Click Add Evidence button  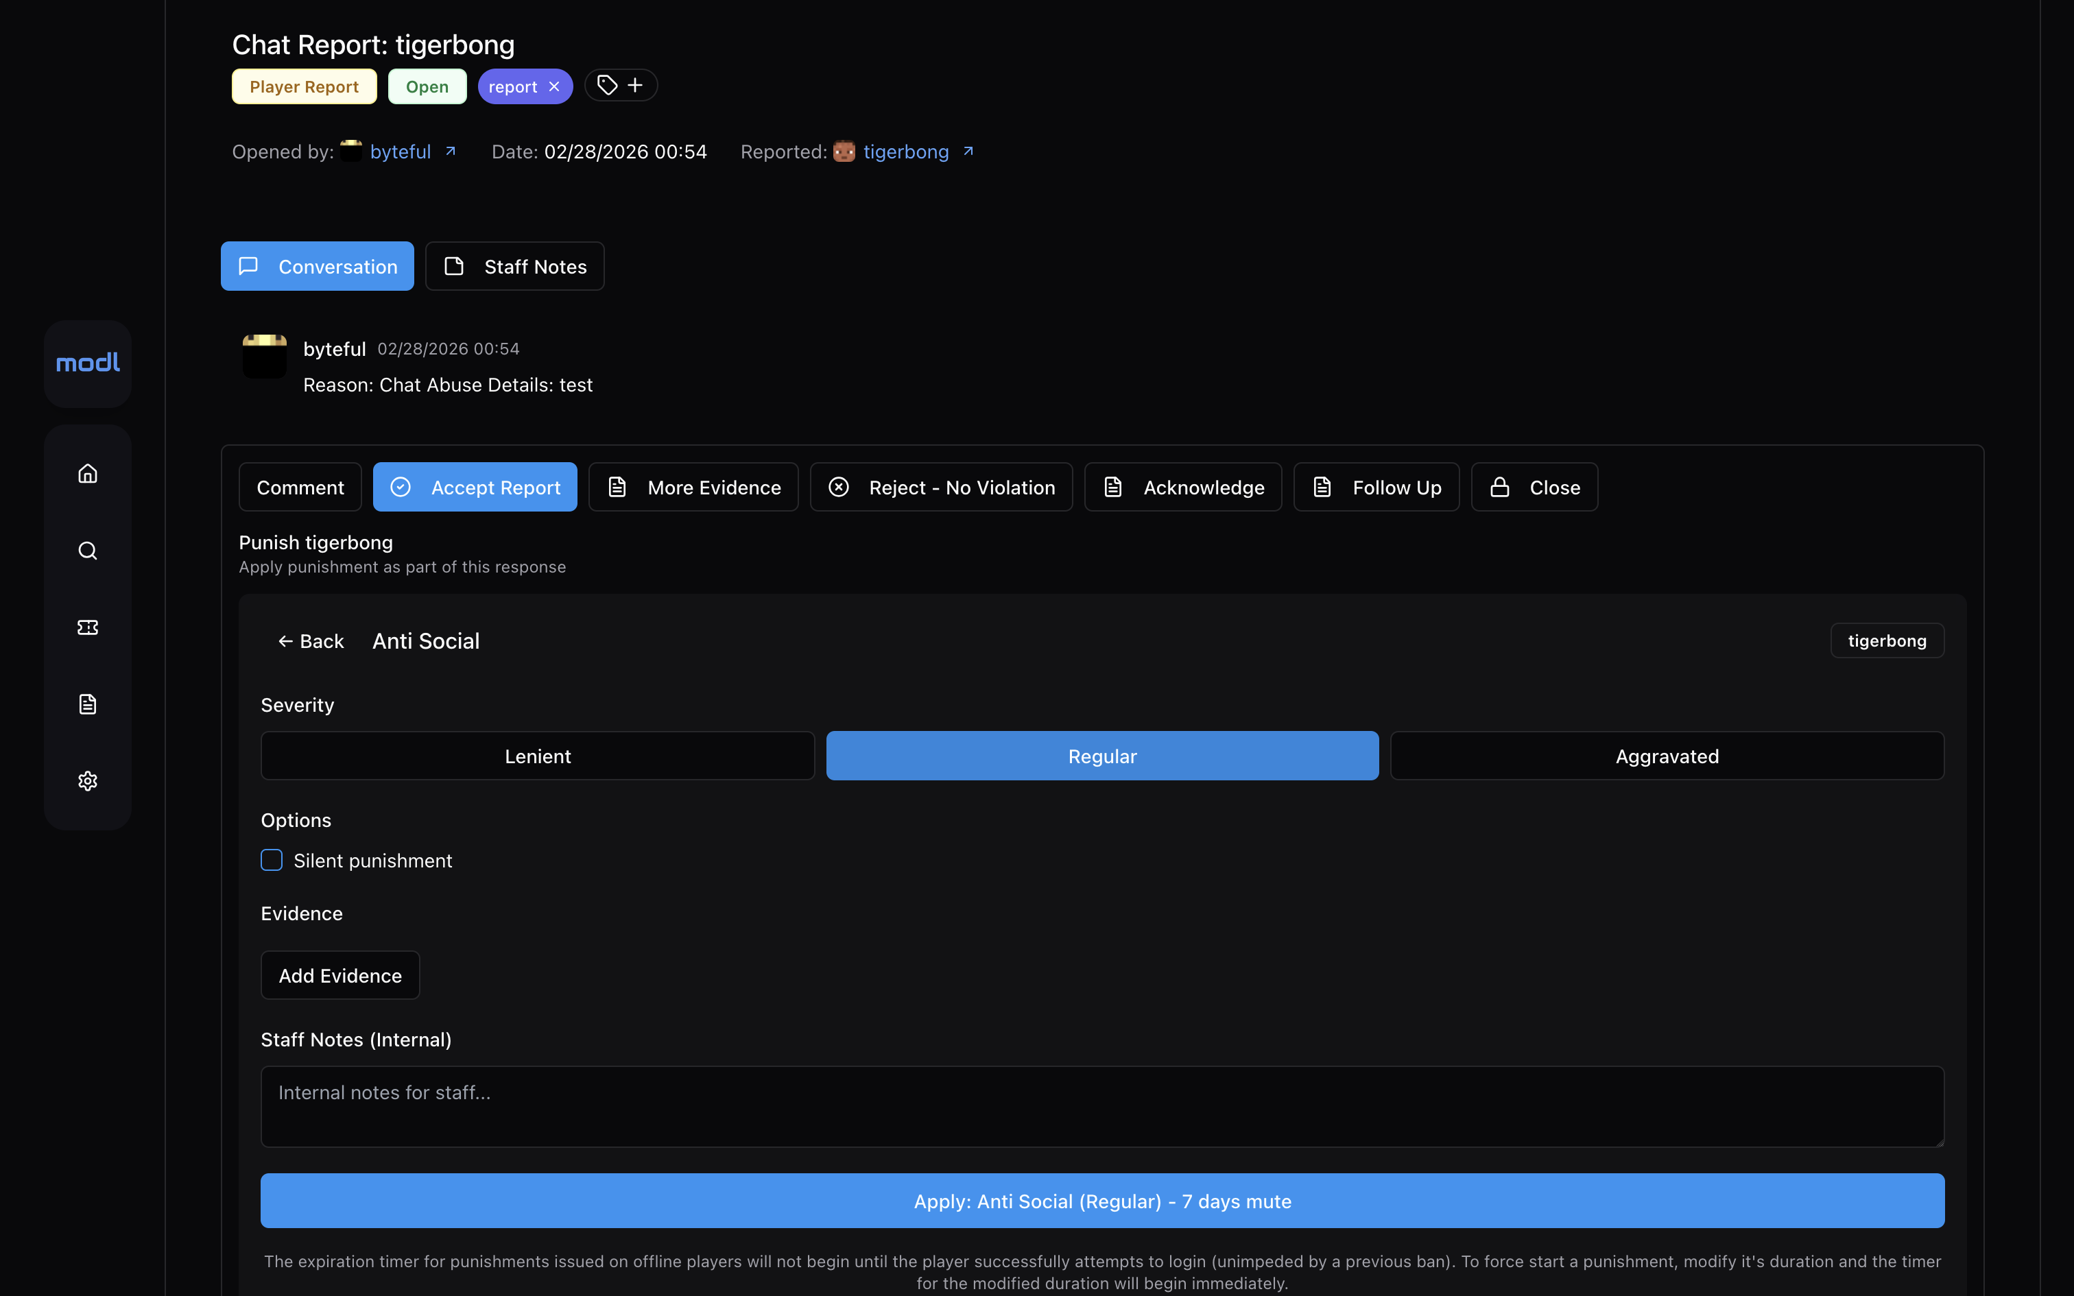[x=340, y=975]
